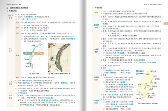Click the blue term 沈葆楨 in 廢除 row
The height and width of the screenshot is (111, 168).
(30, 77)
